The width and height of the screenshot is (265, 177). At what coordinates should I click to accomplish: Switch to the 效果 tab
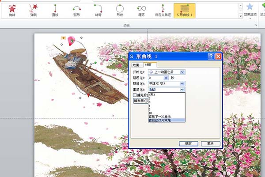coord(136,65)
